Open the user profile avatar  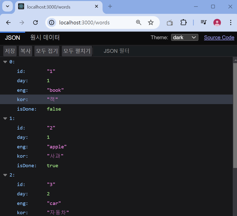coord(217,23)
